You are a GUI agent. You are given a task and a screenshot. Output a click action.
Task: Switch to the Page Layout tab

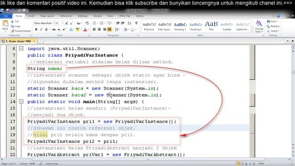tap(47, 16)
